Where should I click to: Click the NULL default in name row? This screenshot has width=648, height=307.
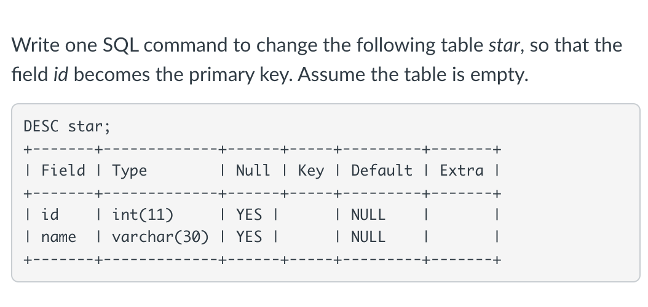368,237
